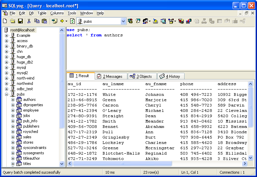Click the first icon right of database combo
This screenshot has width=257, height=177.
130,21
